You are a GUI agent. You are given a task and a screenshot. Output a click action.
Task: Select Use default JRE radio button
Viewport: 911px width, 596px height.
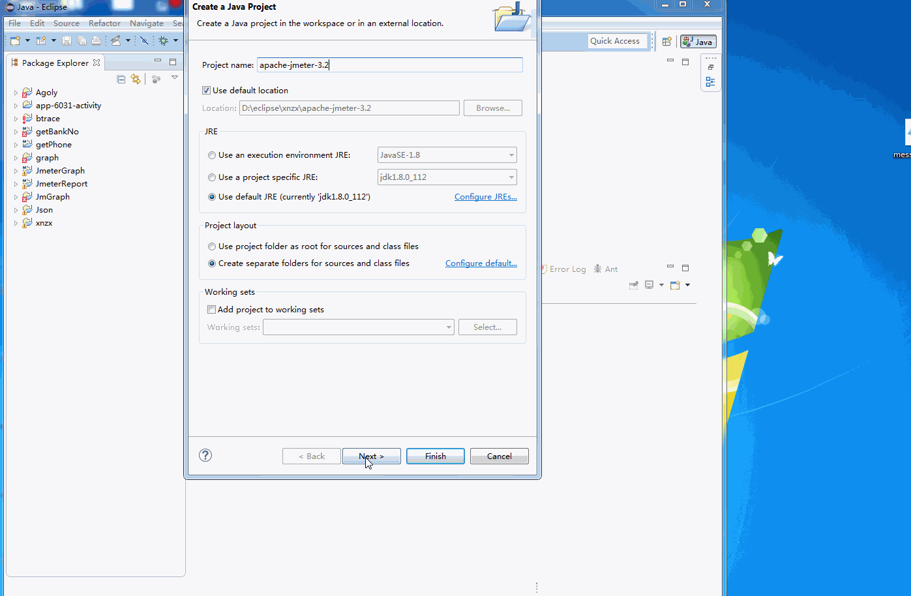coord(212,197)
